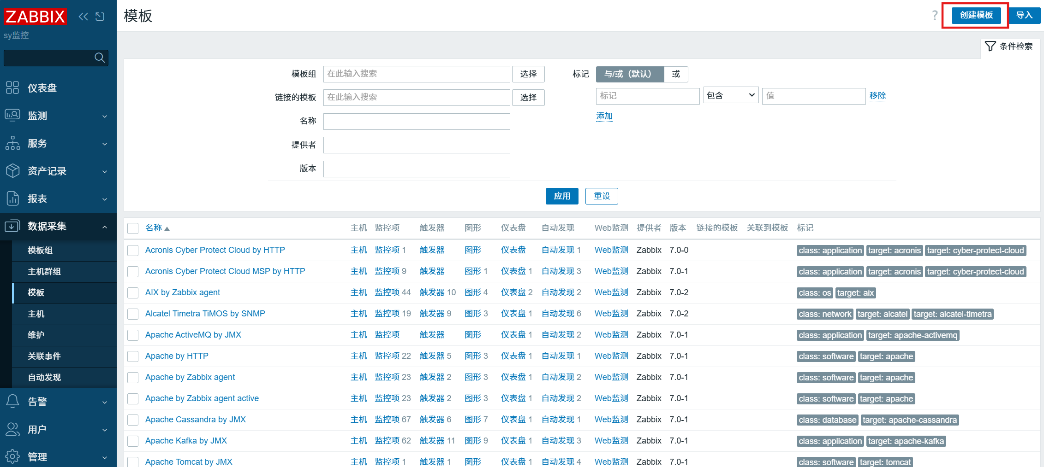Viewport: 1044px width, 467px height.
Task: Tick the select-all checkbox in table header
Action: [x=133, y=228]
